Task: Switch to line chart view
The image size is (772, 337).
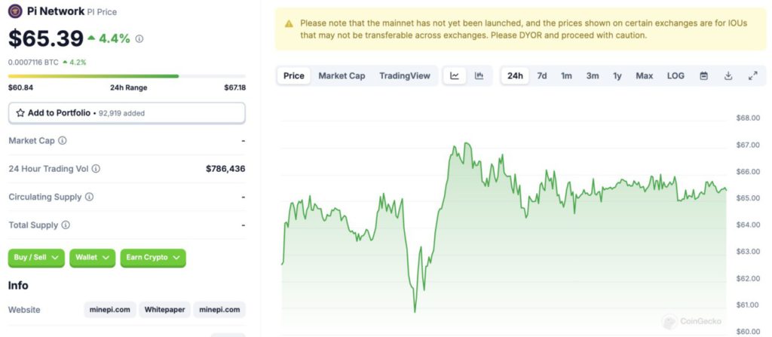Action: click(455, 75)
